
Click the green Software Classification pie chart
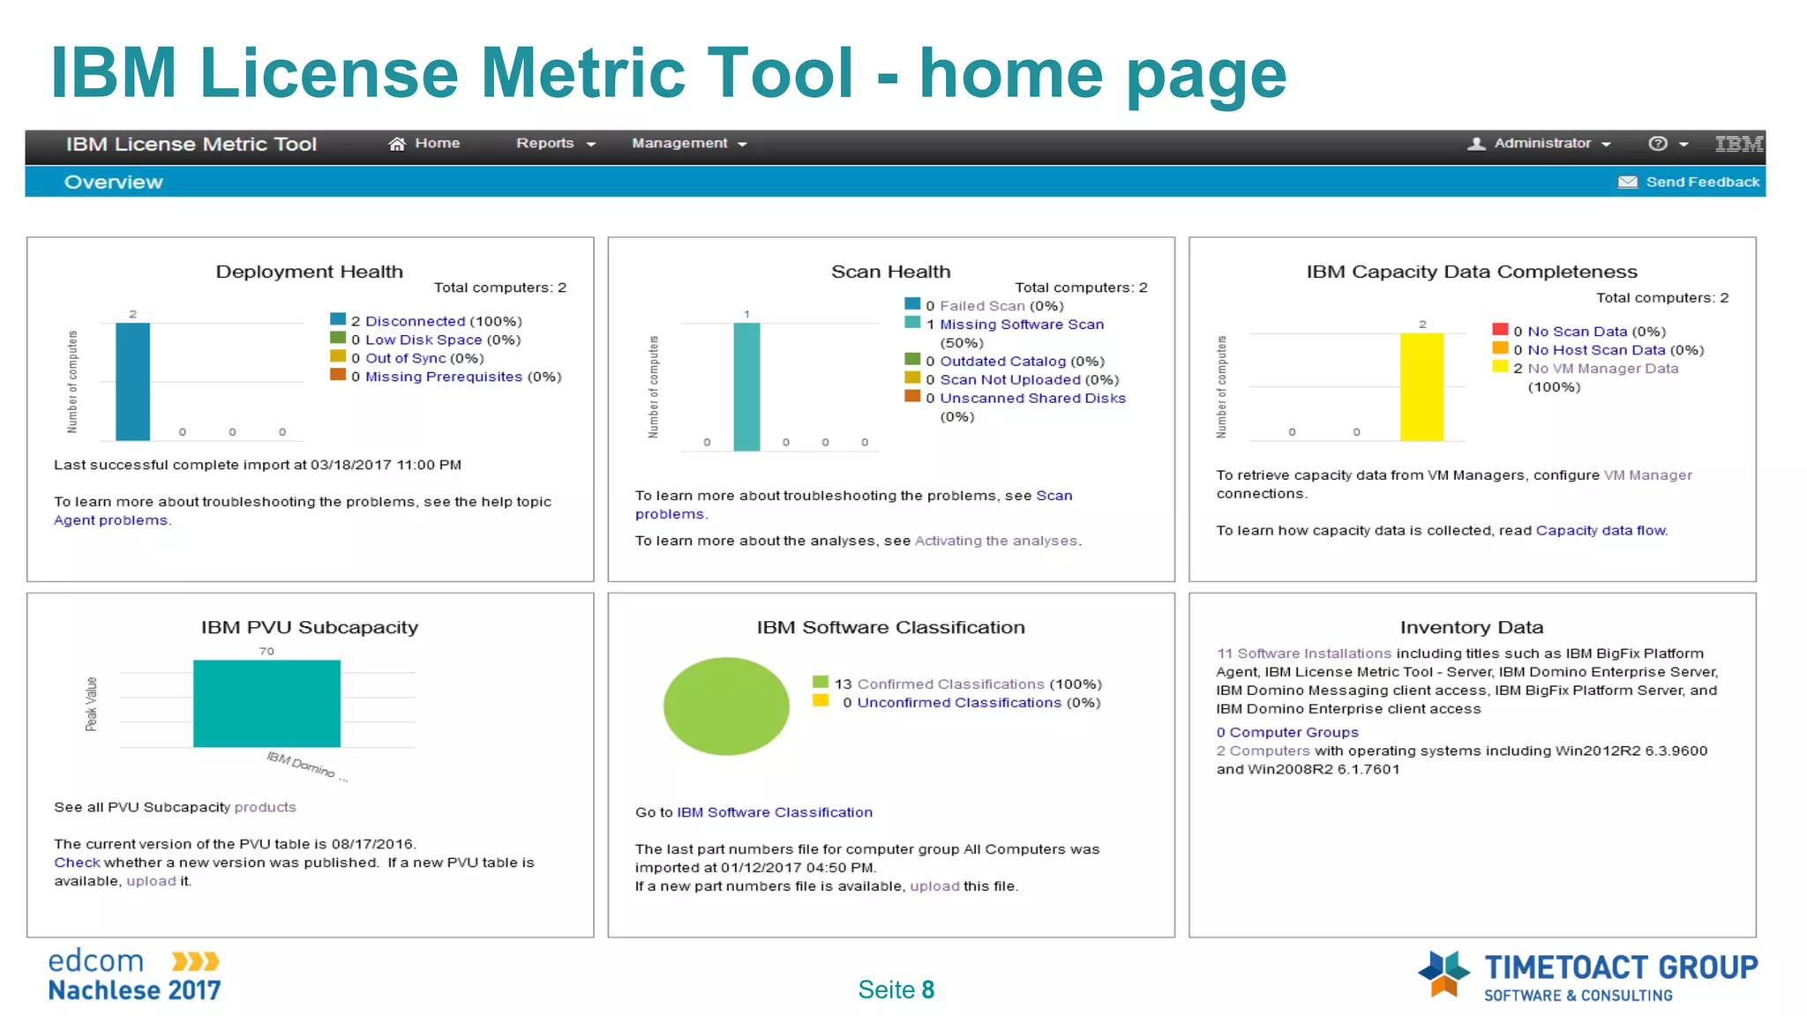coord(726,706)
